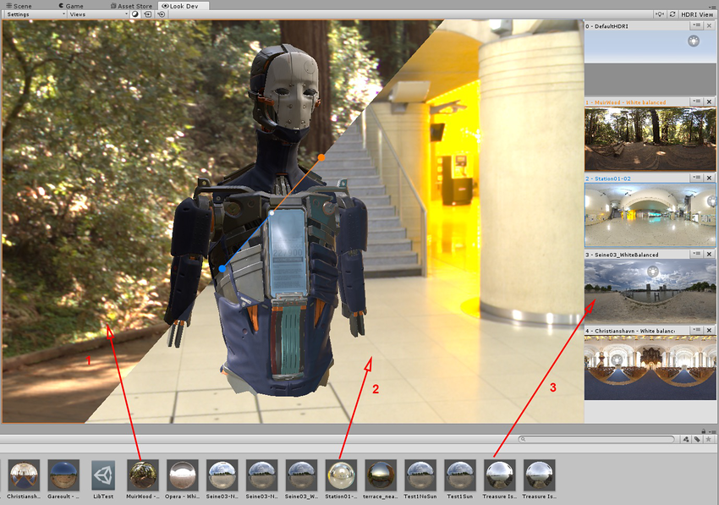This screenshot has height=505, width=719.
Task: Remove the MuirWood HDRI with its X button
Action: click(710, 102)
